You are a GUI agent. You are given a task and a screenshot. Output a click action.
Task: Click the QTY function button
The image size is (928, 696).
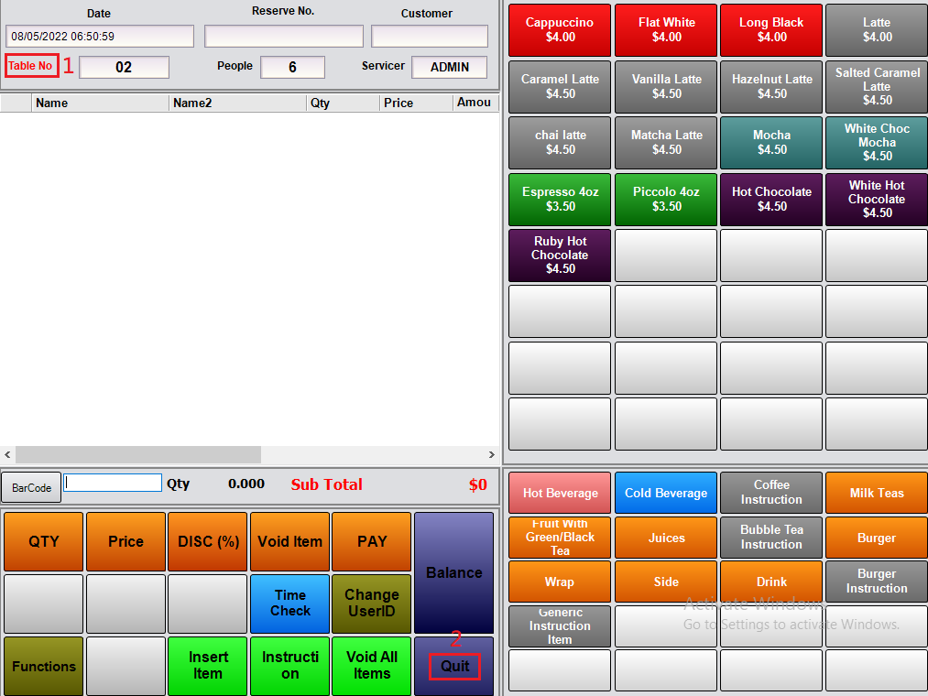click(44, 541)
